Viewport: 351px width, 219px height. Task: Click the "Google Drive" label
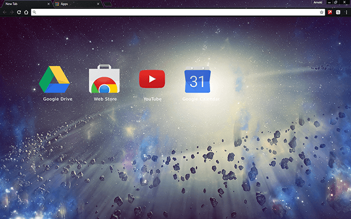(x=58, y=99)
